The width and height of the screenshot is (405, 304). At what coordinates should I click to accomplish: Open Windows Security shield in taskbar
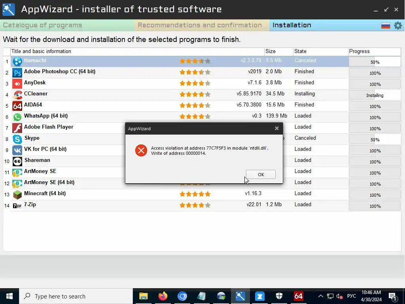tap(279, 296)
